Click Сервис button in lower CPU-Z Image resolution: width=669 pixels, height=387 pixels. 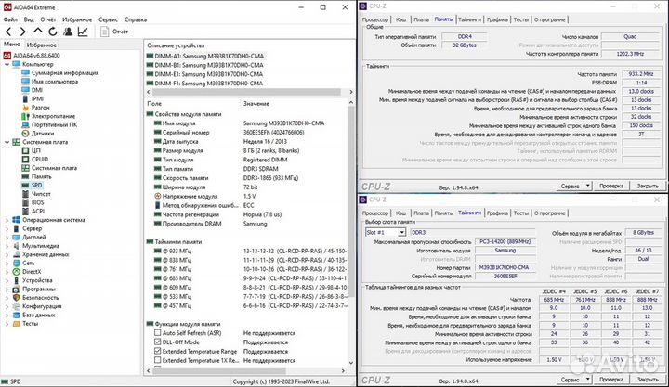pos(570,379)
